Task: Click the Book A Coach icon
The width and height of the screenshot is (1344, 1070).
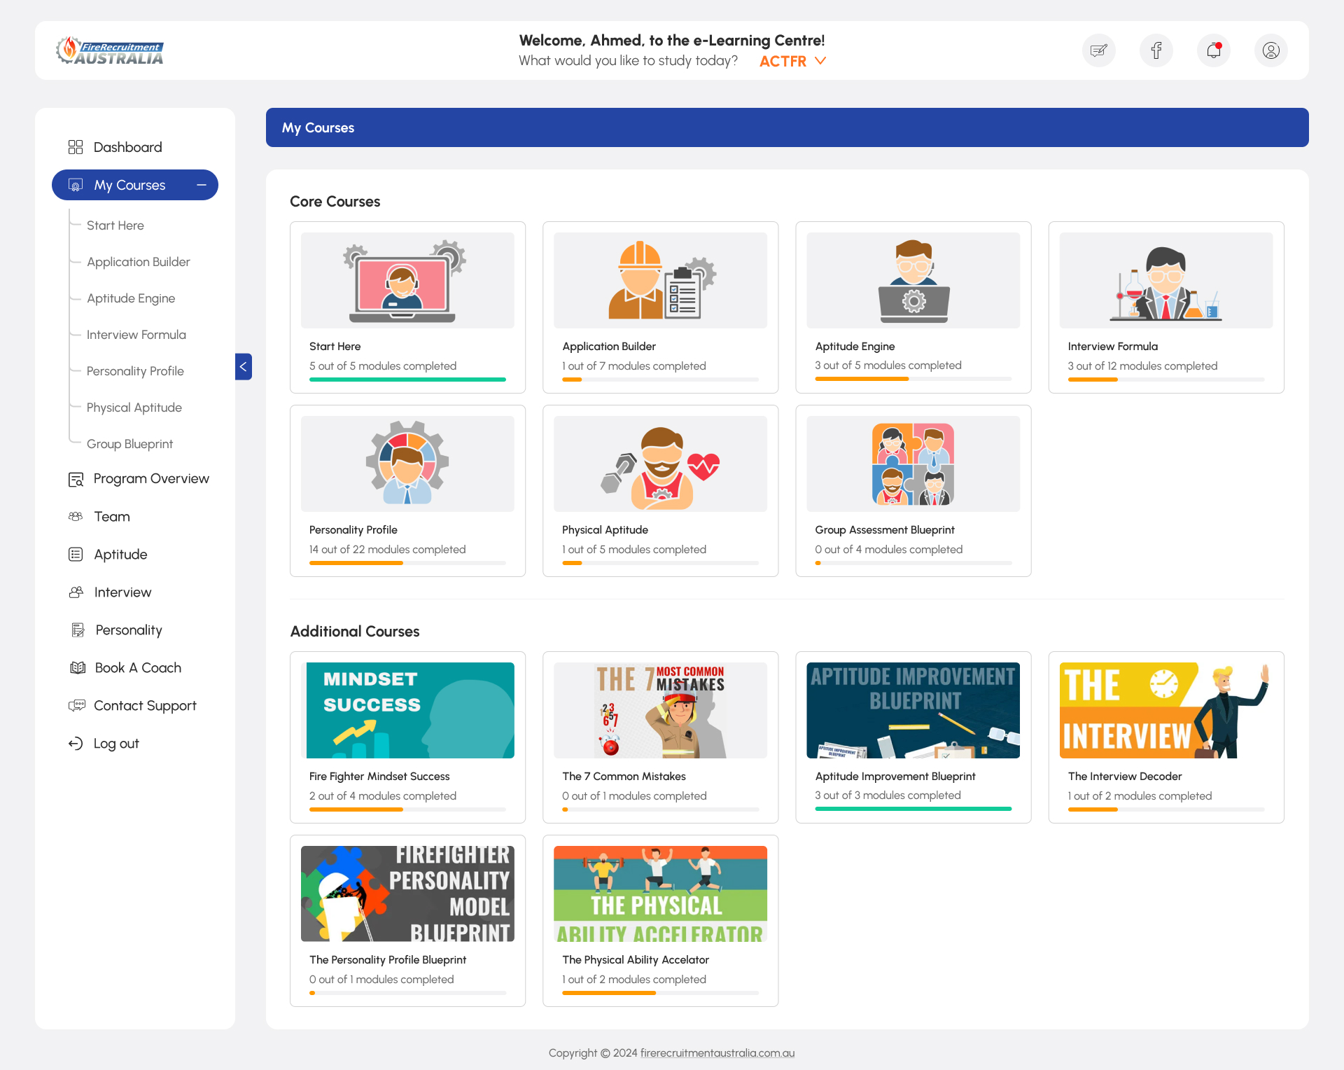Action: tap(78, 668)
